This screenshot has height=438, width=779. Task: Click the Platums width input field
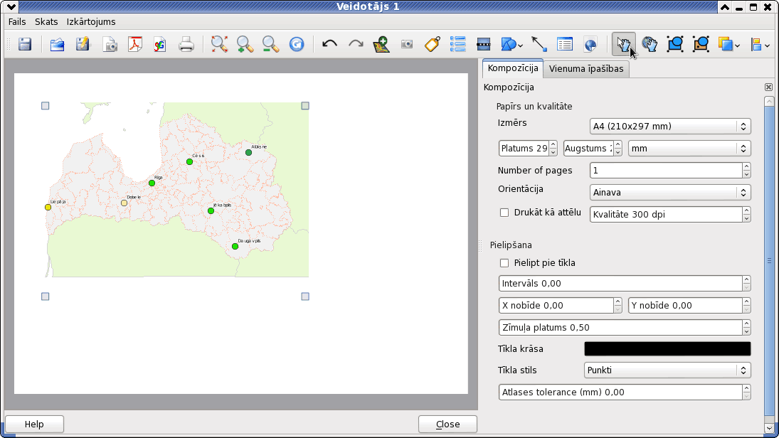coord(524,149)
